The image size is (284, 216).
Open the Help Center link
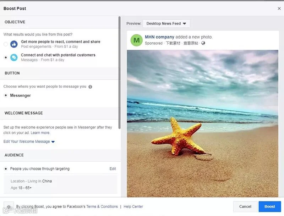pyautogui.click(x=133, y=206)
